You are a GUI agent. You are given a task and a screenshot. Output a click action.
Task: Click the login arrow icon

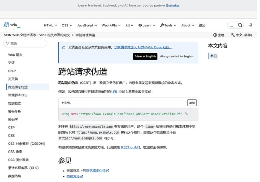click(x=250, y=25)
